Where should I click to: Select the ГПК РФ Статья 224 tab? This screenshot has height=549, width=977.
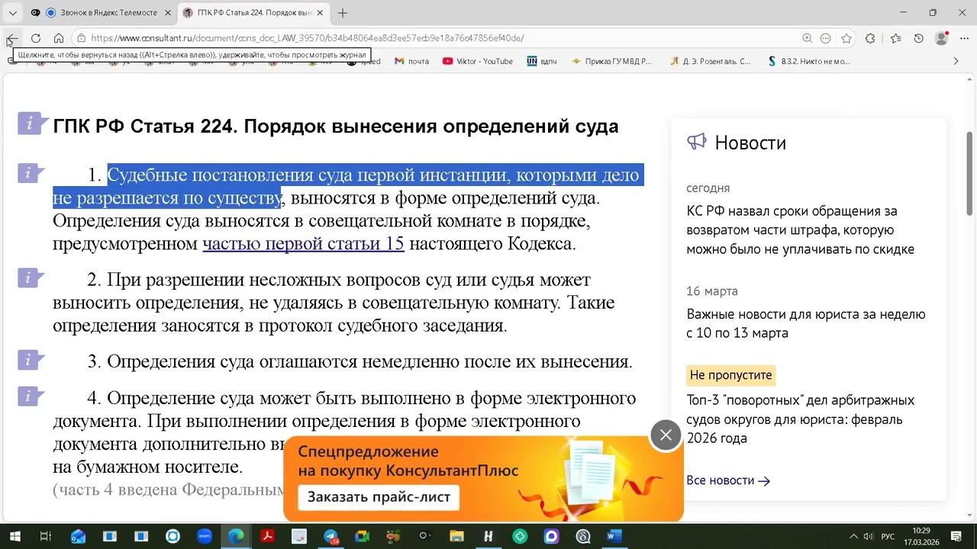254,13
